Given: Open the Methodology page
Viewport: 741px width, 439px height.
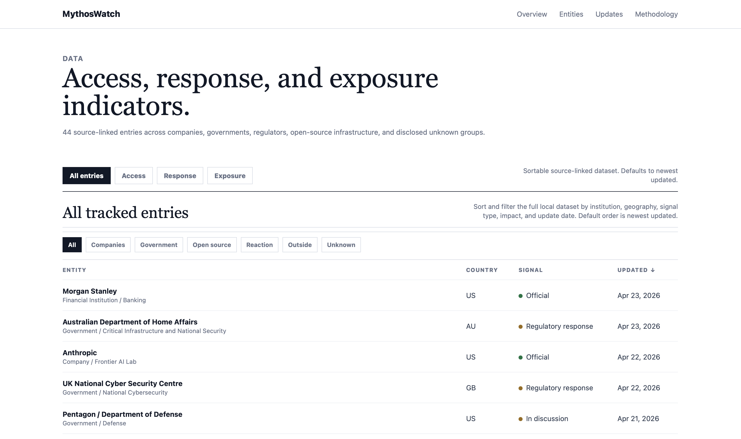Looking at the screenshot, I should (656, 14).
